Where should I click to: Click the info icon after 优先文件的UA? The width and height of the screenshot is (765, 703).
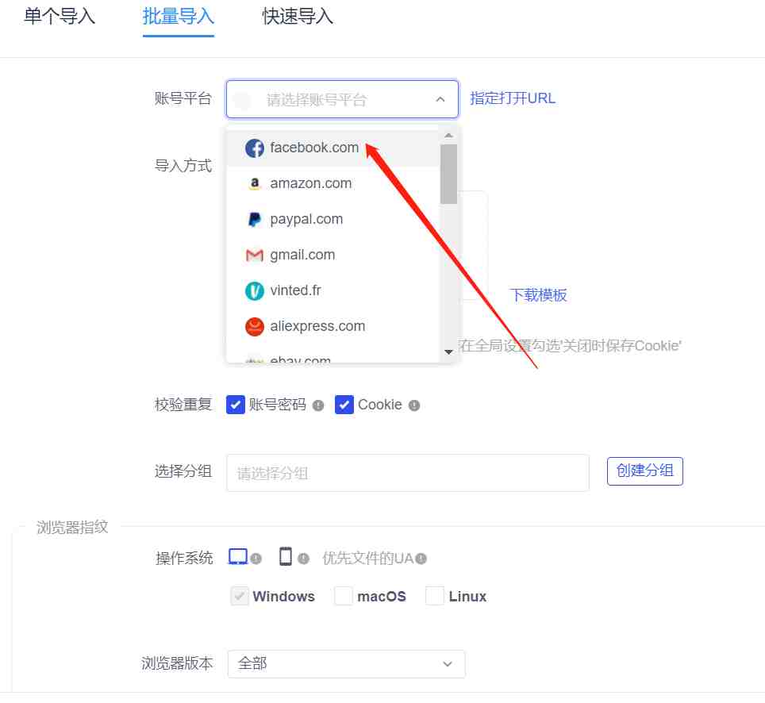tap(421, 559)
